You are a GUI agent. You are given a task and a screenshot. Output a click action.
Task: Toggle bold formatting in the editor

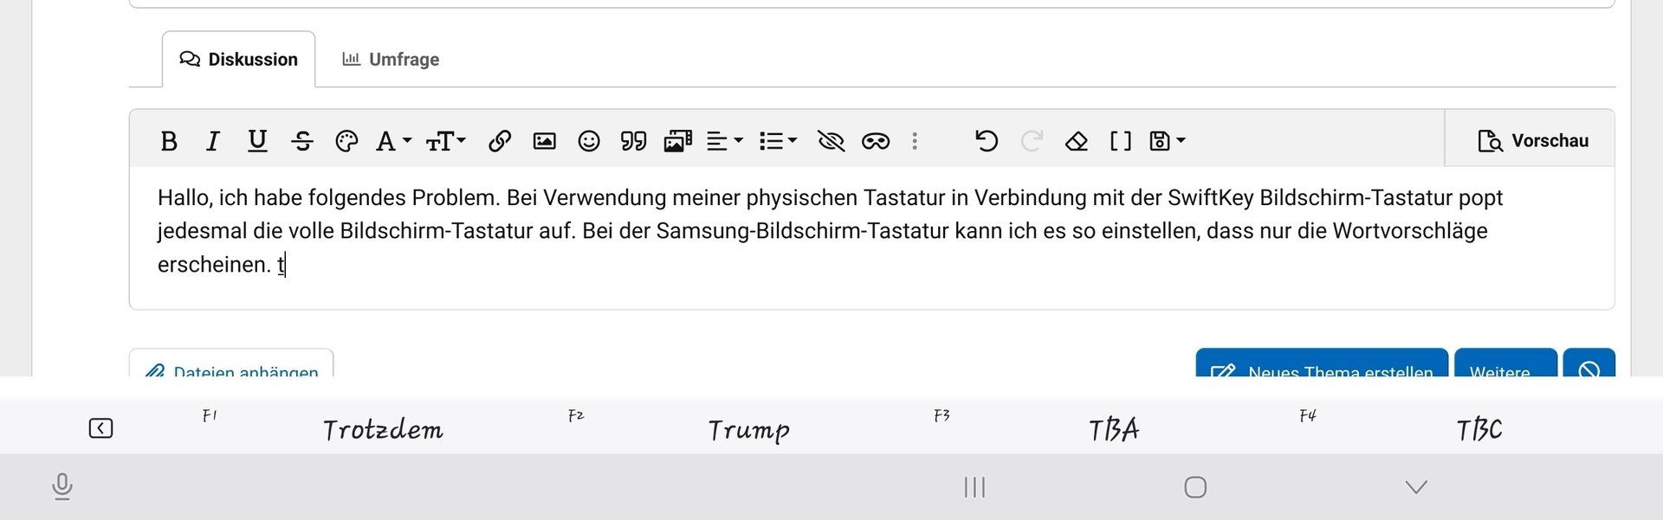[x=169, y=141]
